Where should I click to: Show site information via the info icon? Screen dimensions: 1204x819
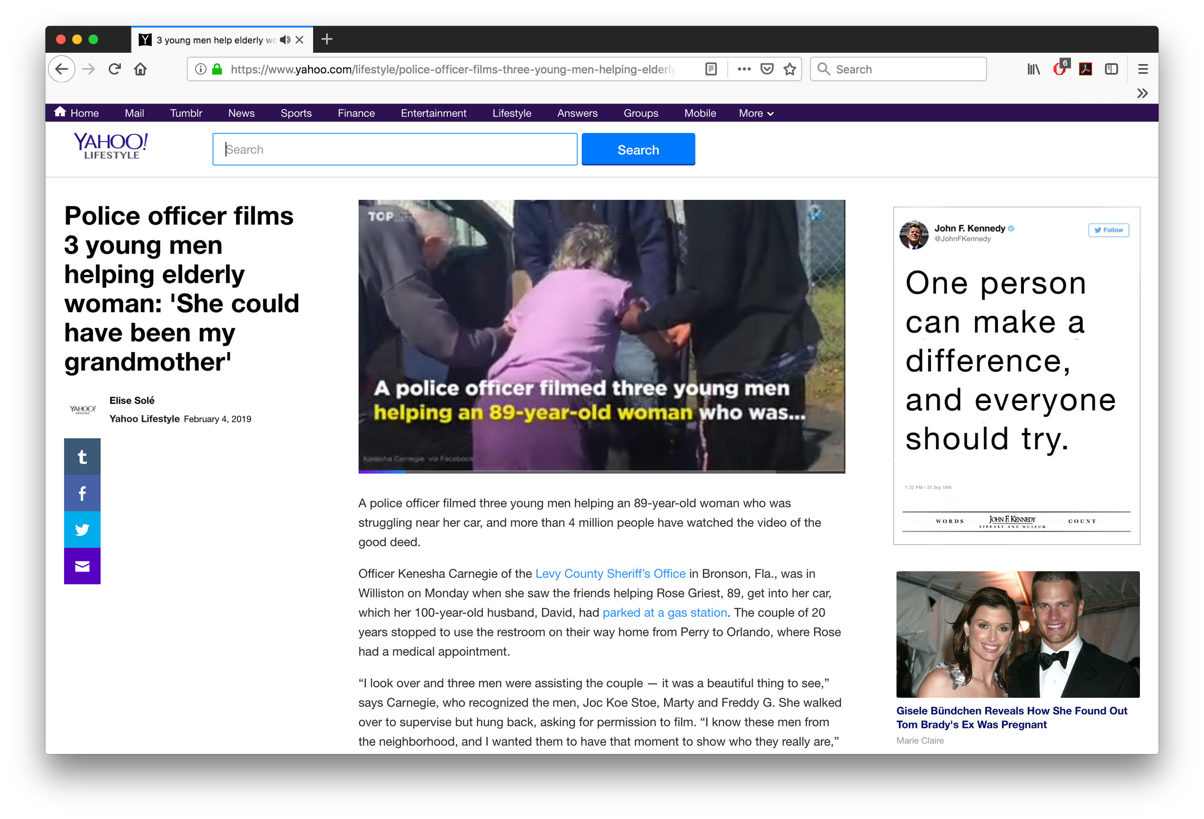pos(200,69)
